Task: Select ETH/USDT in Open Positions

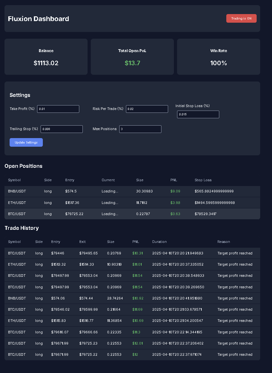Action: 17,202
